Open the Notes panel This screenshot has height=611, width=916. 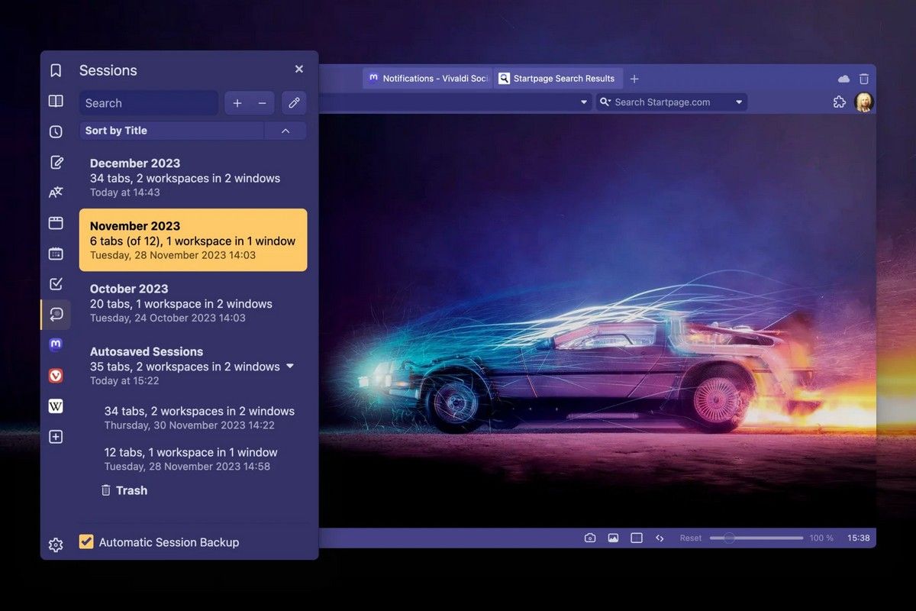coord(55,161)
